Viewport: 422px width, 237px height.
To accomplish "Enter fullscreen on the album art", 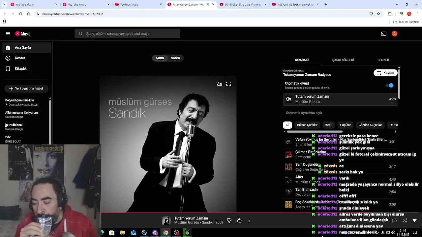I will pyautogui.click(x=228, y=84).
